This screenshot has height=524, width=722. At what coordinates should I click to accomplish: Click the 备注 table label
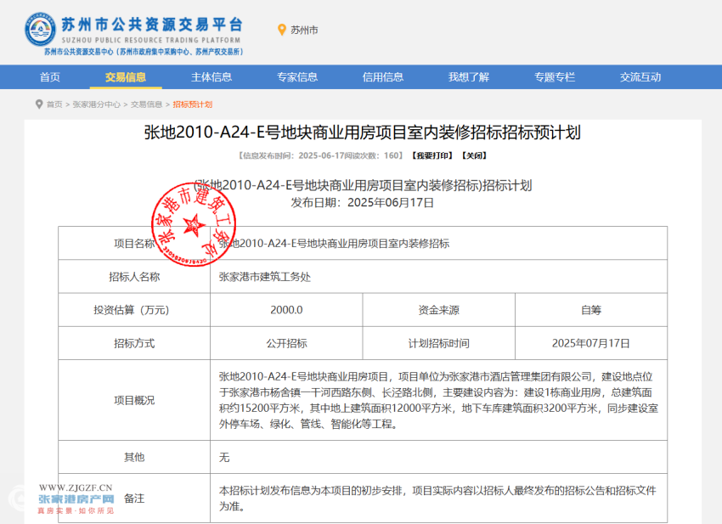[134, 499]
